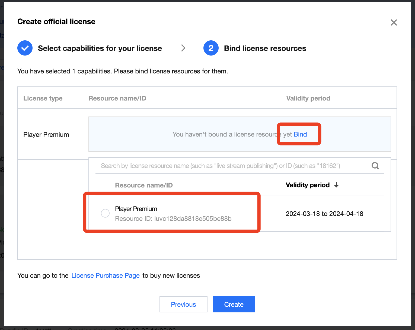Click the sort arrow beside Validity period
415x330 pixels.
pos(336,185)
